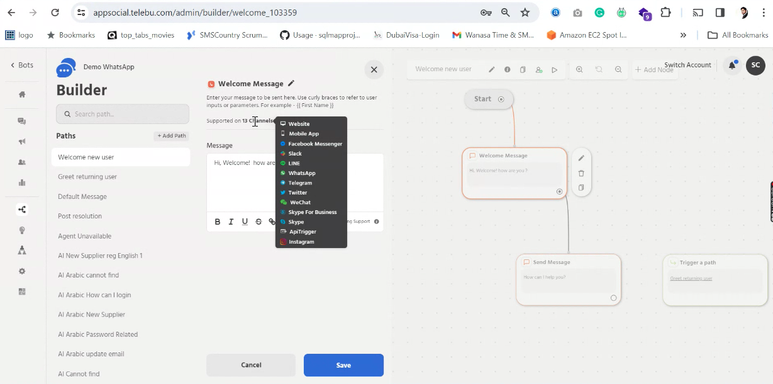Screen dimensions: 773x384
Task: Duplicate the path using toolbar copy icon
Action: [523, 70]
